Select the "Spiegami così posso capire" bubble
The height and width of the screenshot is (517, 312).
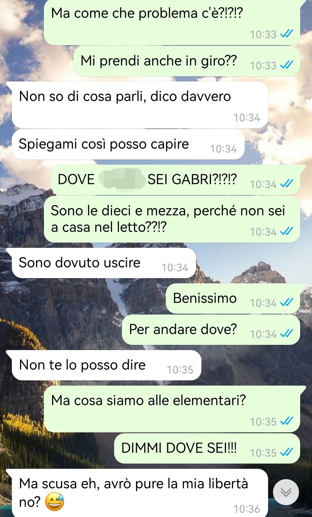click(128, 144)
